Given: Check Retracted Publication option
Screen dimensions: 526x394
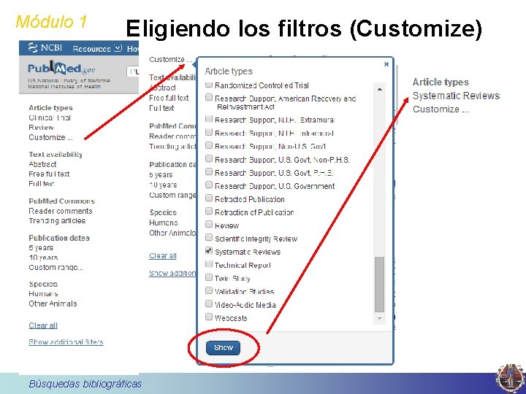Looking at the screenshot, I should click(209, 198).
